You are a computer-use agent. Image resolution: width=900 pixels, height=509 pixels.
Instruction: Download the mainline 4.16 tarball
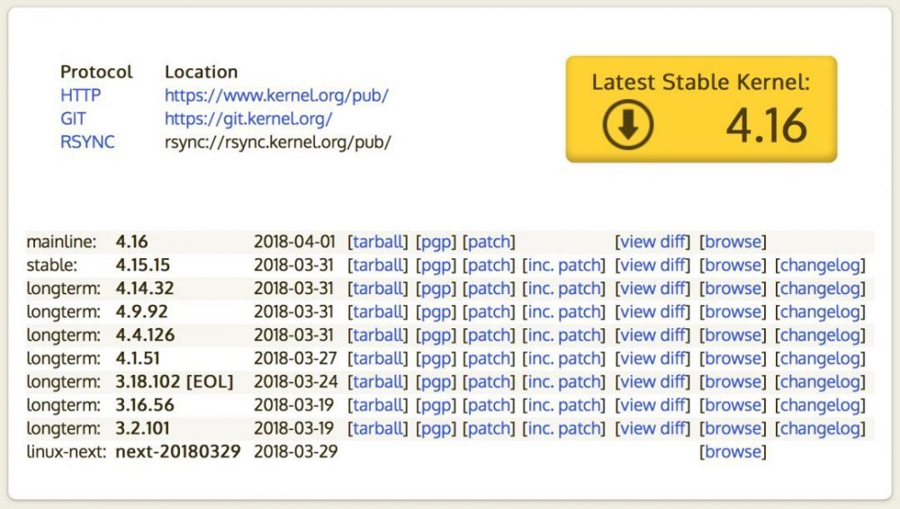pyautogui.click(x=378, y=242)
